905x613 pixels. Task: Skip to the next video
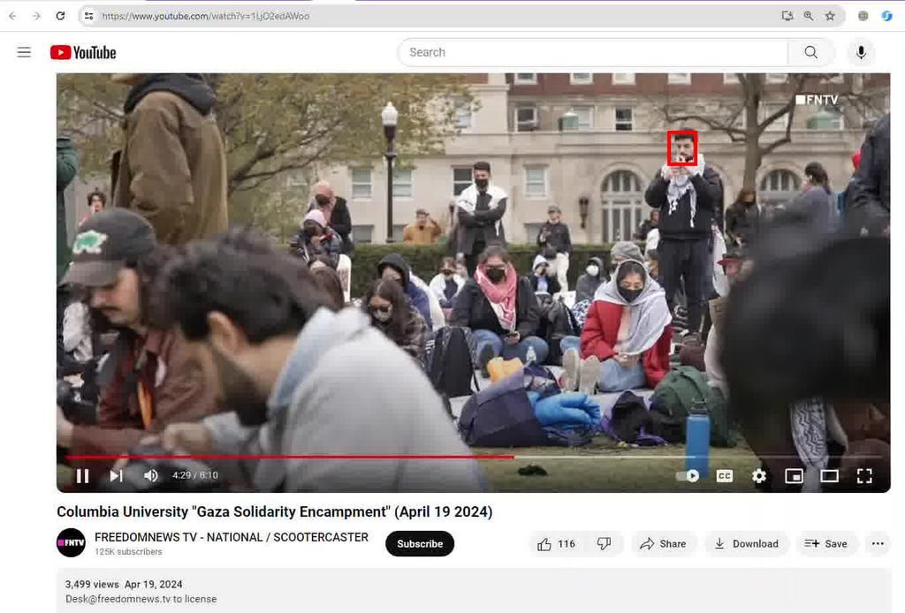coord(116,475)
